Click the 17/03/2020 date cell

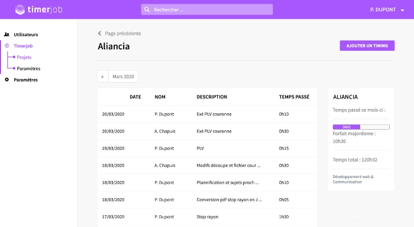pyautogui.click(x=113, y=217)
